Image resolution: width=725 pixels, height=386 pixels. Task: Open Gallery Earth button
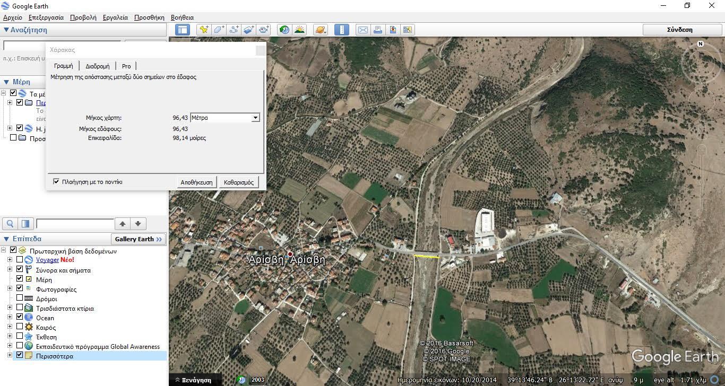pos(138,239)
